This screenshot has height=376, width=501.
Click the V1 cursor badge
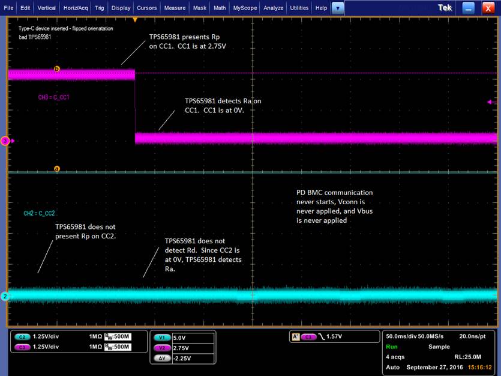tap(163, 338)
